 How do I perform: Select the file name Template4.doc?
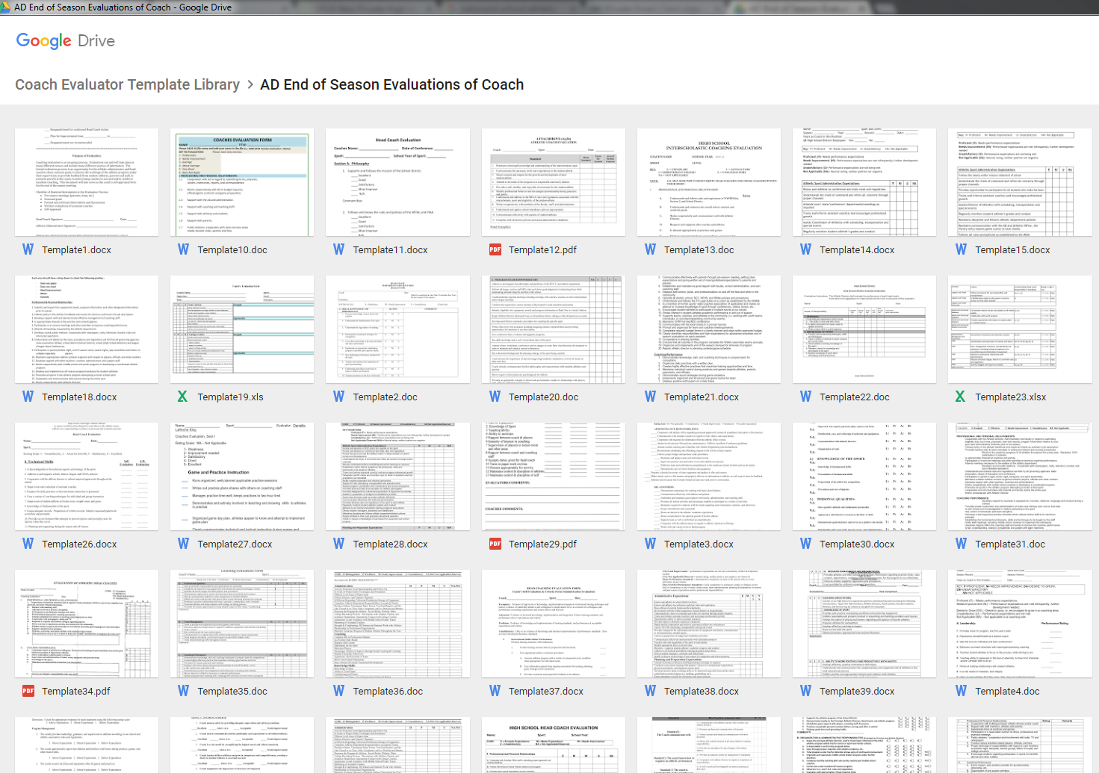pos(1007,692)
